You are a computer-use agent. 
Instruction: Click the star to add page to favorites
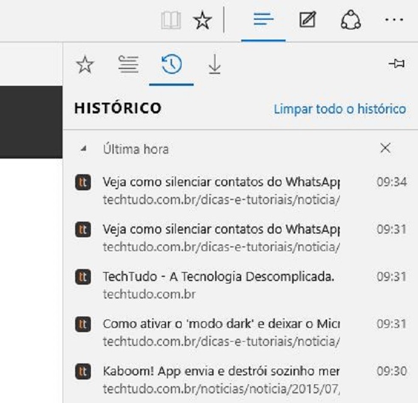pyautogui.click(x=202, y=19)
